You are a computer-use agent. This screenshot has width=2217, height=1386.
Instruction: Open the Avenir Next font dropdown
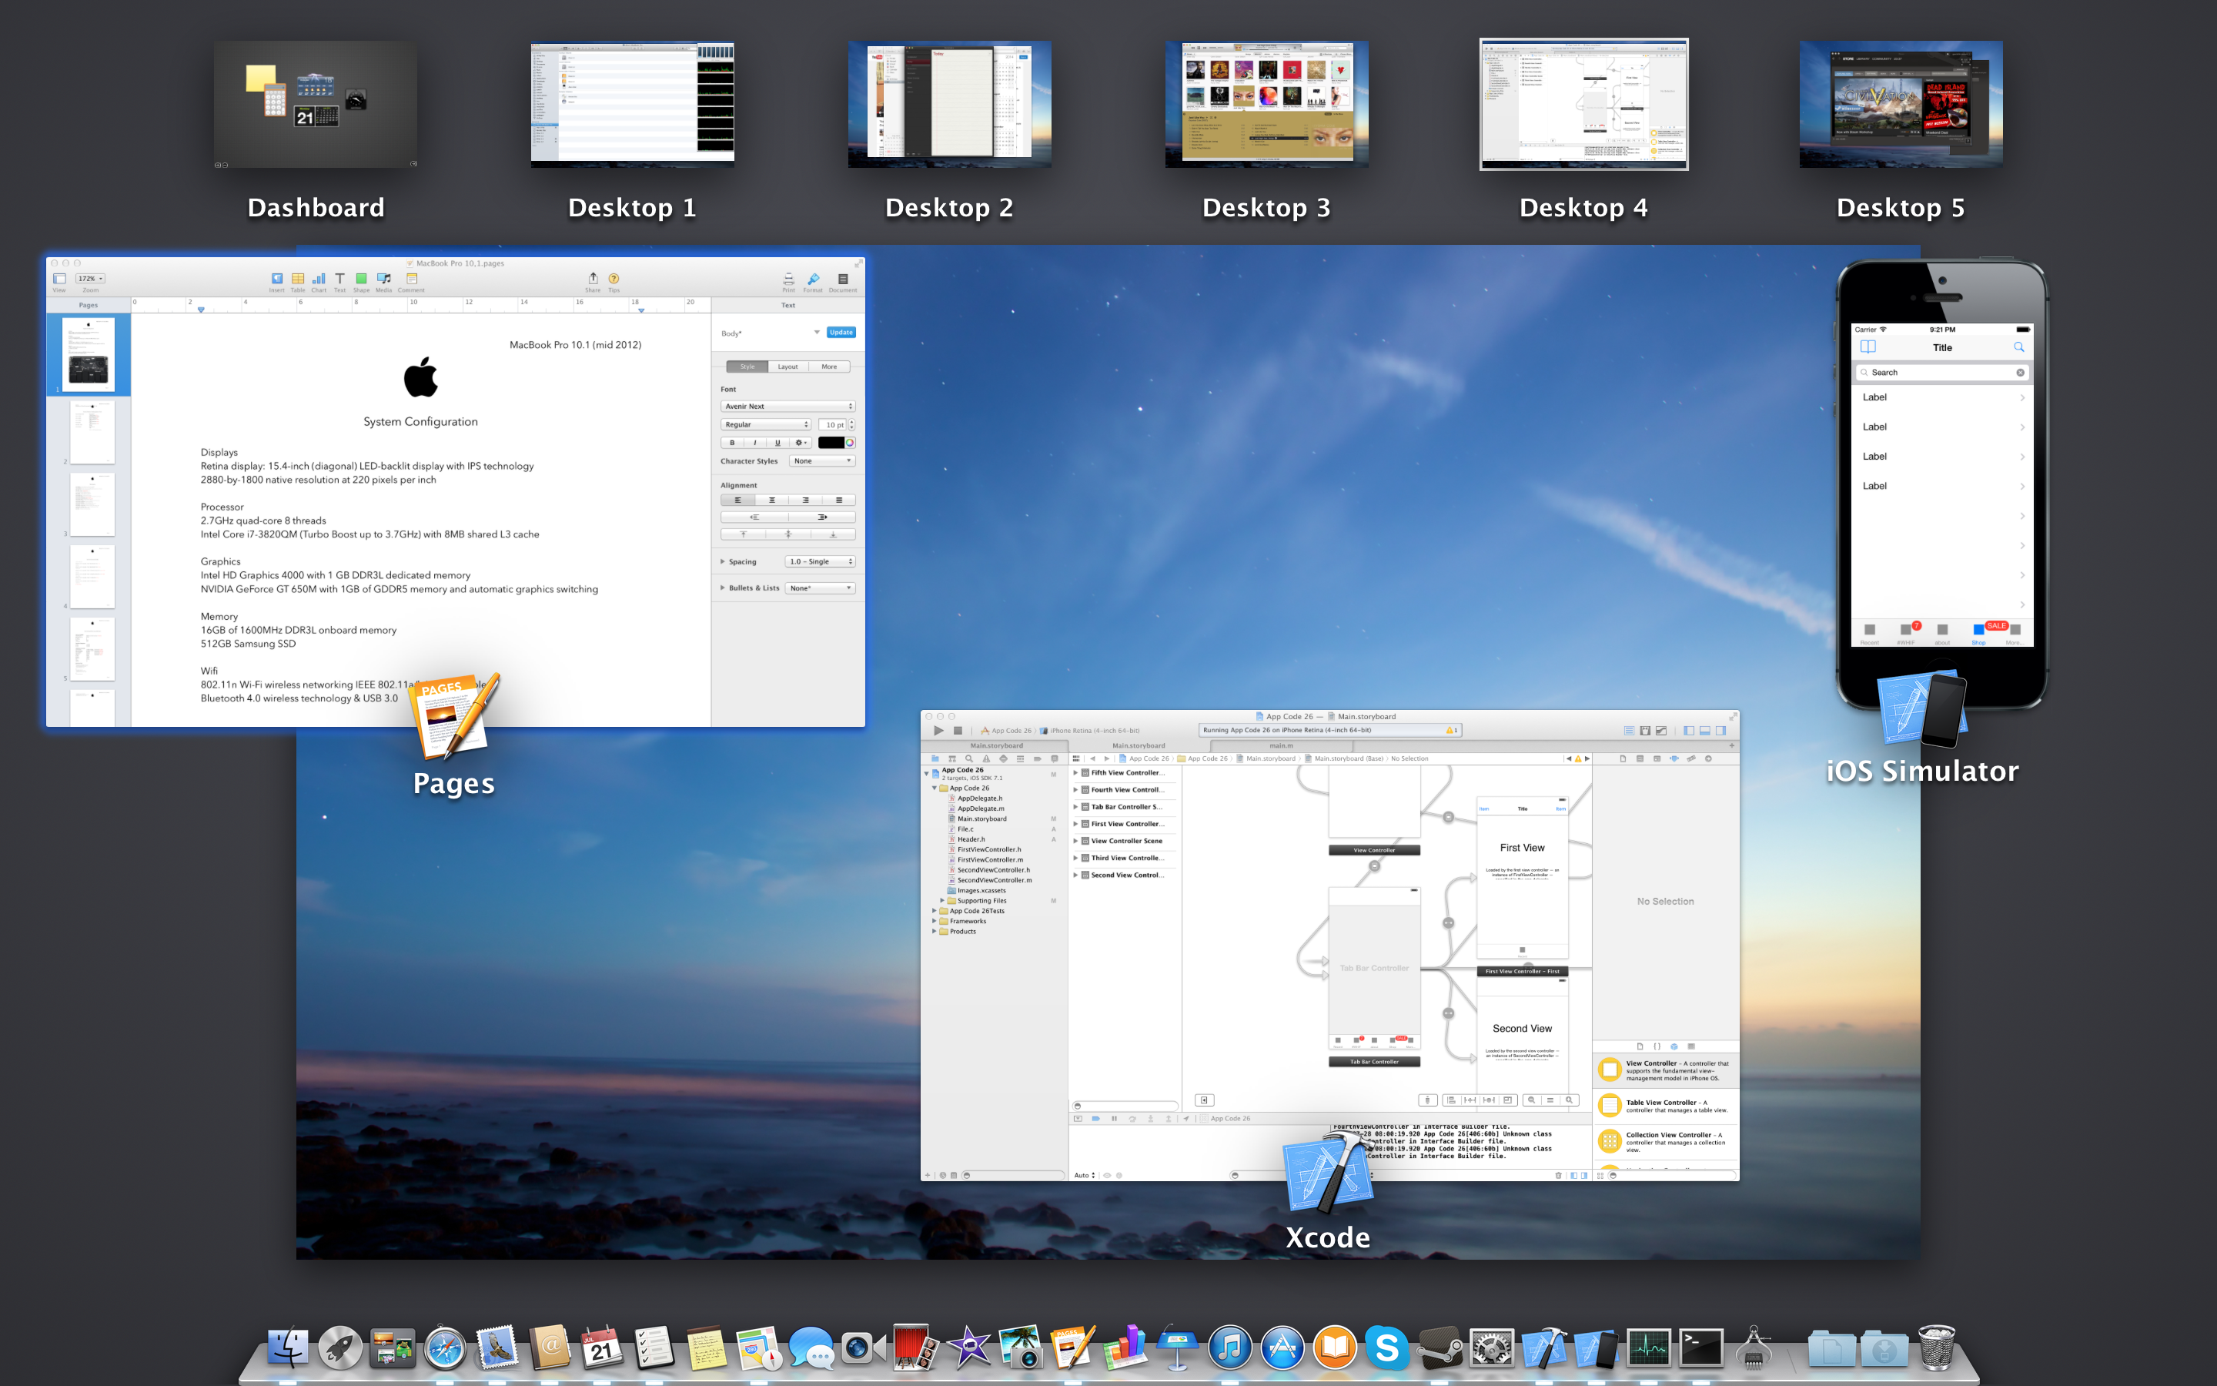click(x=787, y=406)
